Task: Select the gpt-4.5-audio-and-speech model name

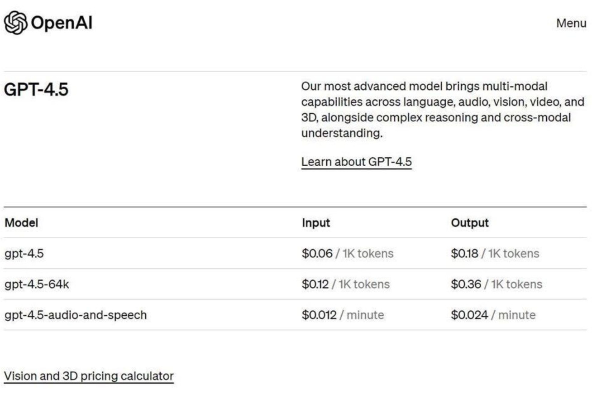Action: click(76, 315)
